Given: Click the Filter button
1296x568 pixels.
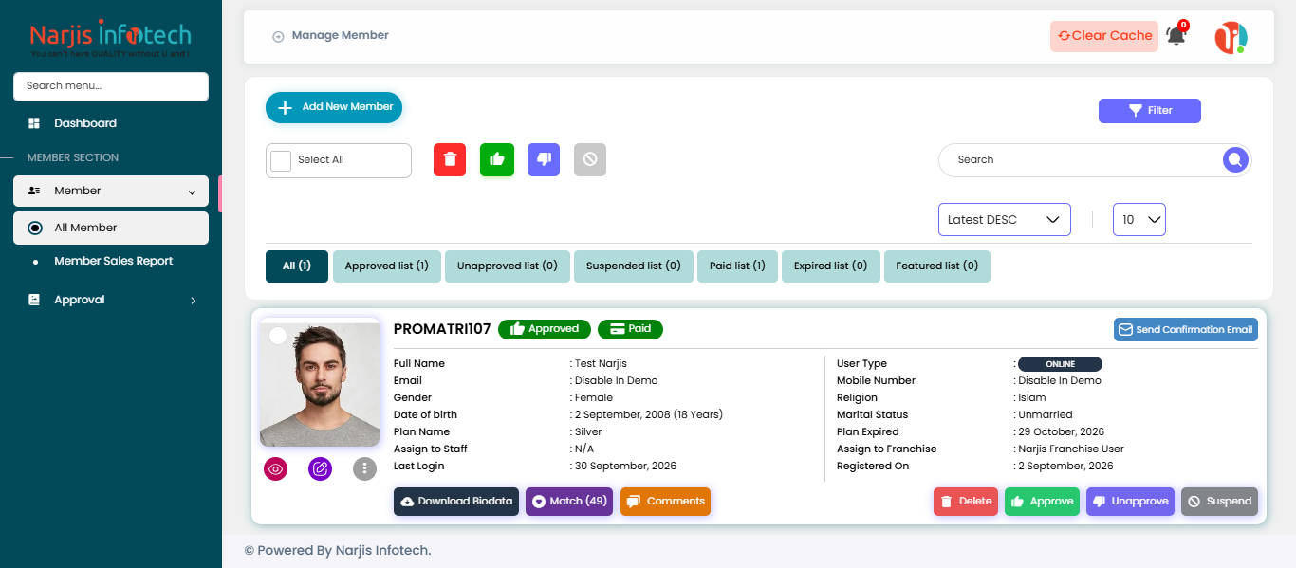Looking at the screenshot, I should pos(1150,111).
